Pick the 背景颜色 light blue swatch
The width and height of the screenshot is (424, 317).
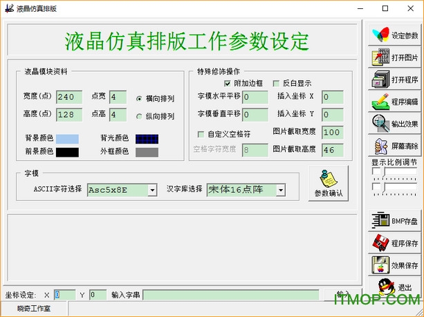click(x=67, y=139)
